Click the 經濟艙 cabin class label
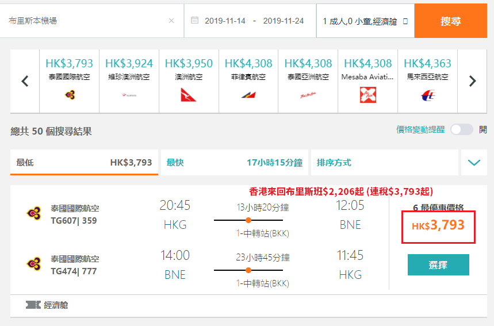Screen dimensions: 494x326 coord(56,305)
